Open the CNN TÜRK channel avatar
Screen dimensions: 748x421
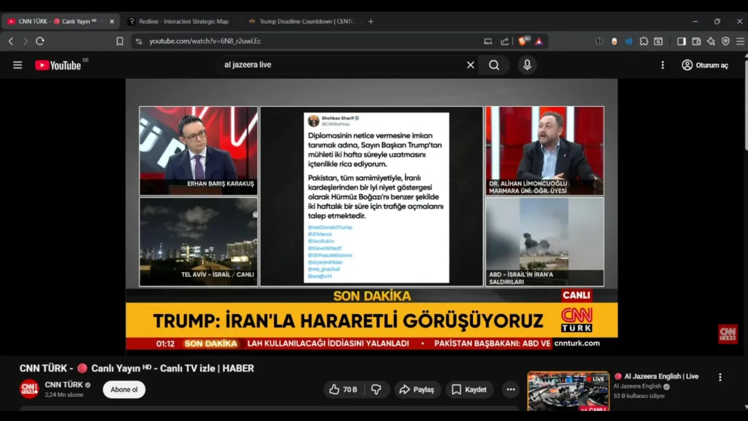click(x=29, y=389)
